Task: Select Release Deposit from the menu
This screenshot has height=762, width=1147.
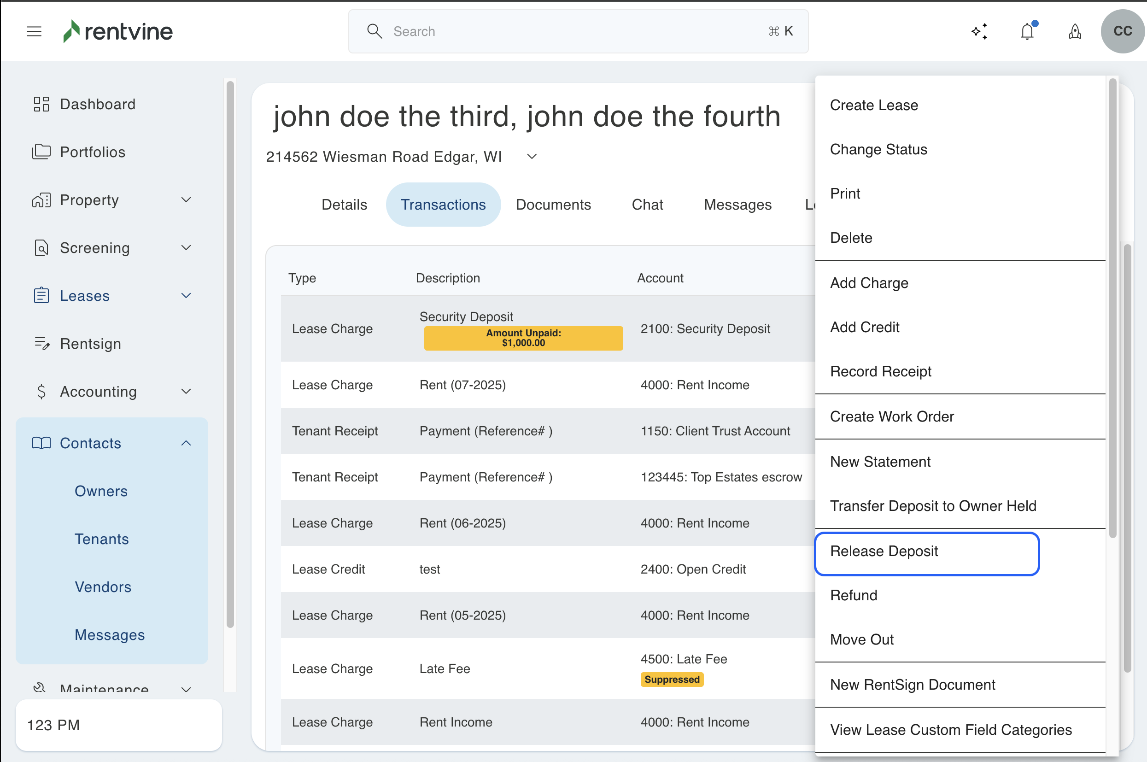Action: click(x=884, y=551)
